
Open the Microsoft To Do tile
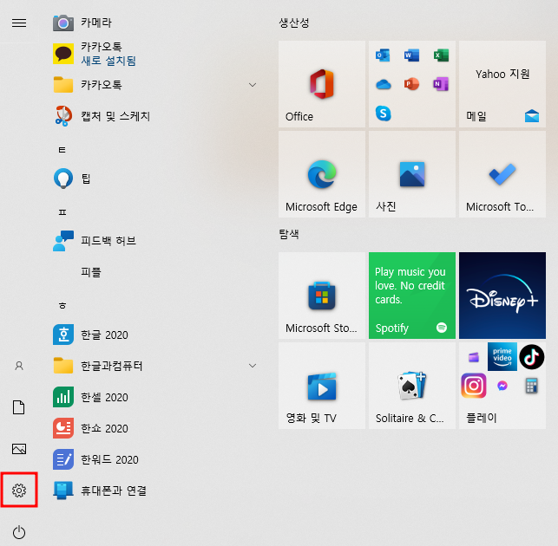click(502, 174)
